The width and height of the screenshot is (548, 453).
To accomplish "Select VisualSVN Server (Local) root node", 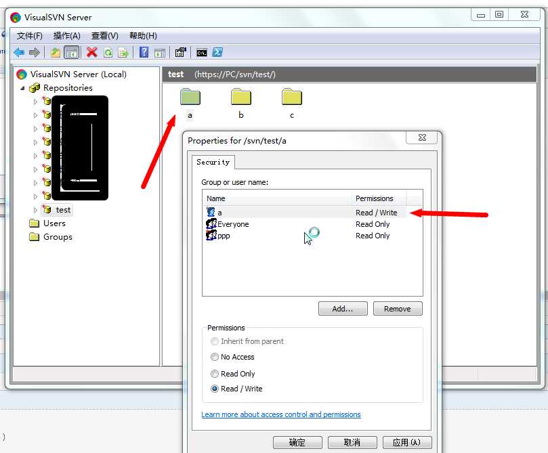I will tap(79, 74).
